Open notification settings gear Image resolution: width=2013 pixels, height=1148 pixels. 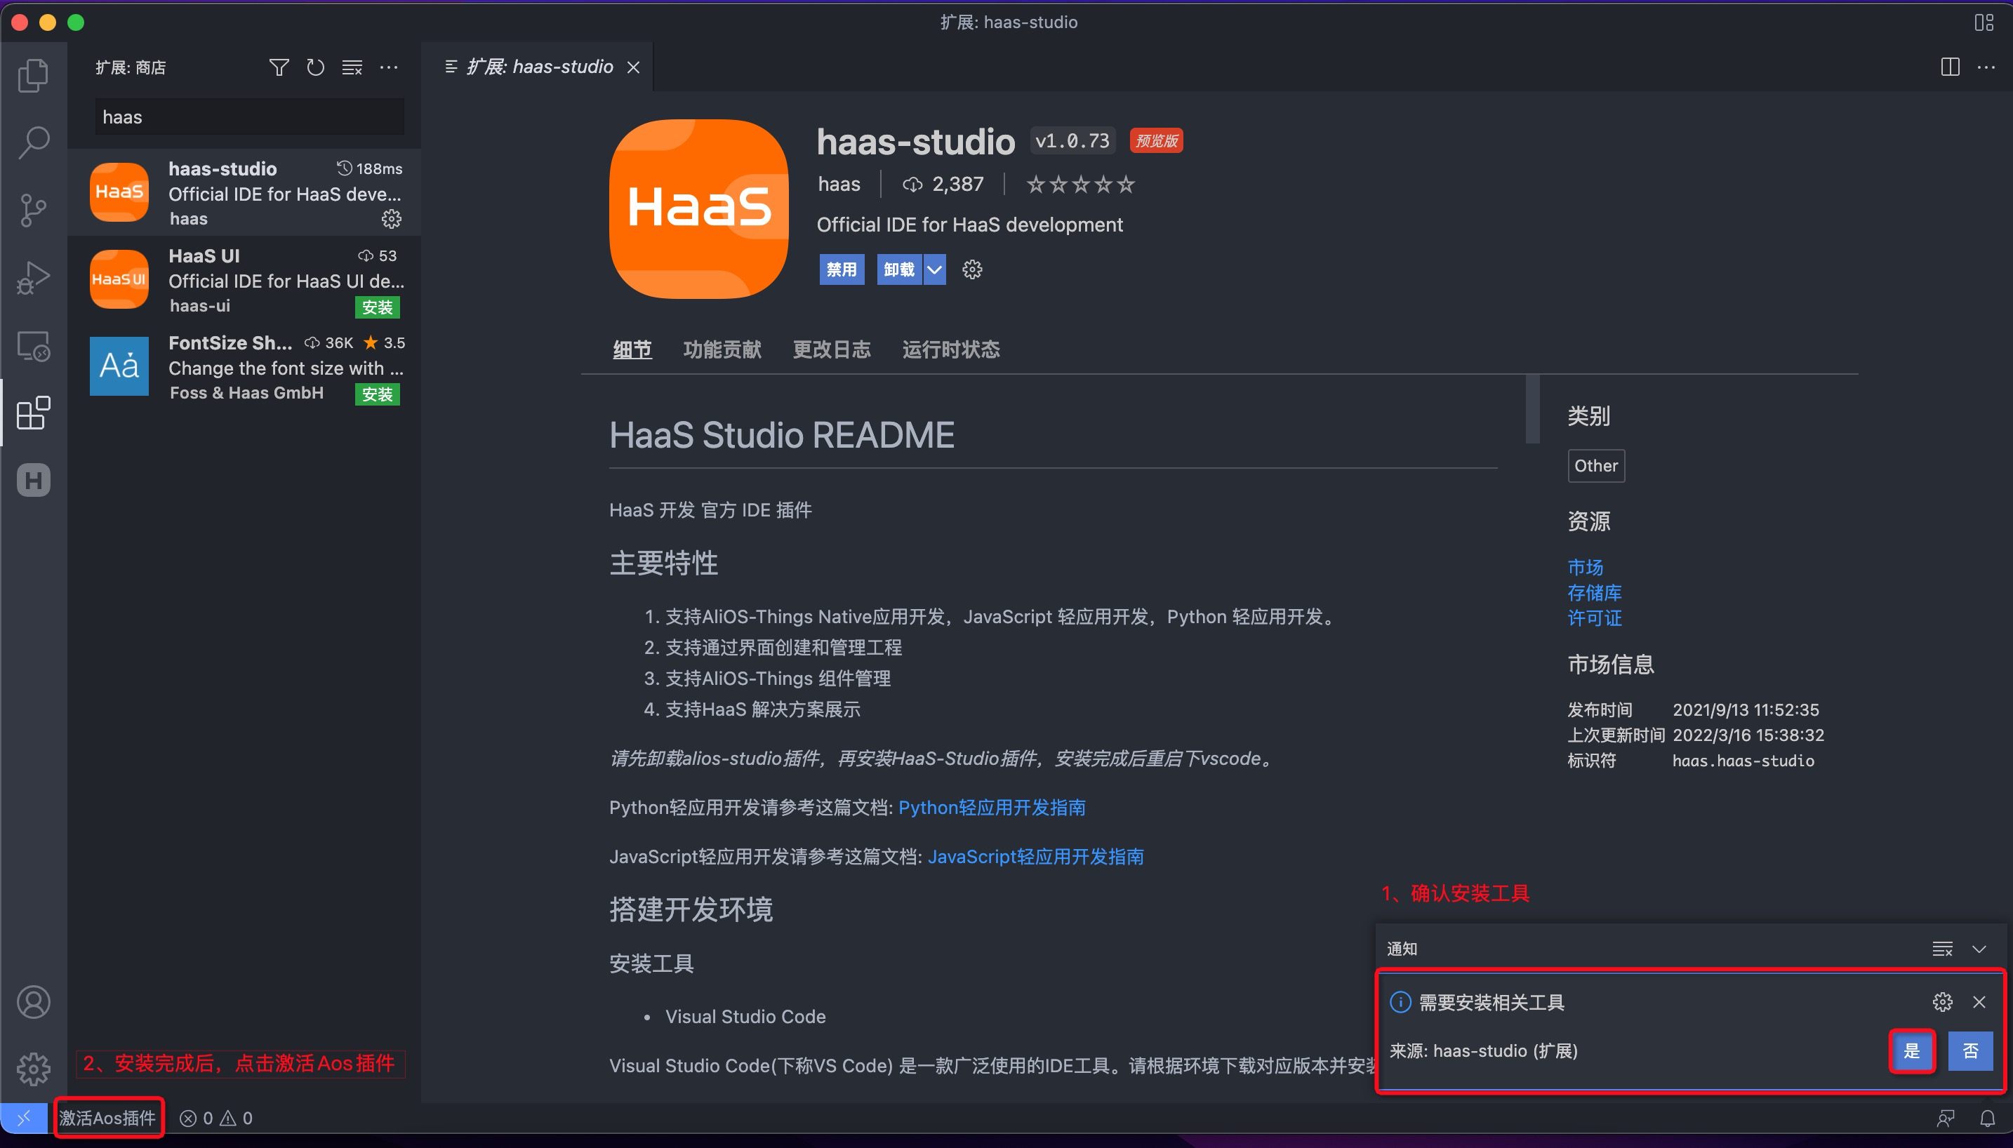point(1943,1002)
